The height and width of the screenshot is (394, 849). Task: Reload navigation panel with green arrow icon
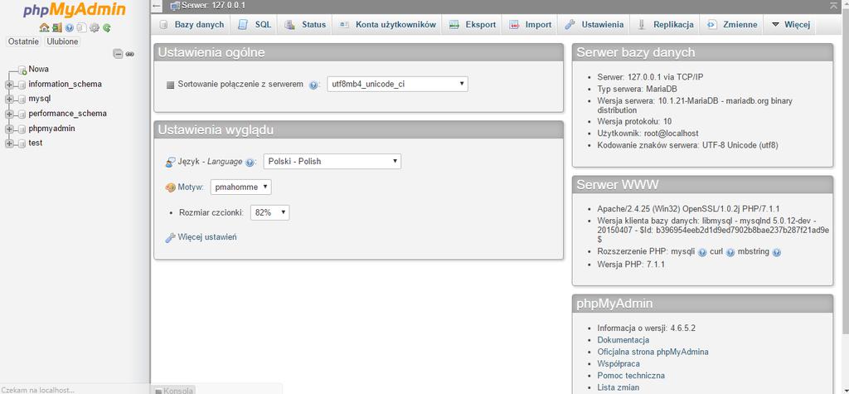point(107,27)
